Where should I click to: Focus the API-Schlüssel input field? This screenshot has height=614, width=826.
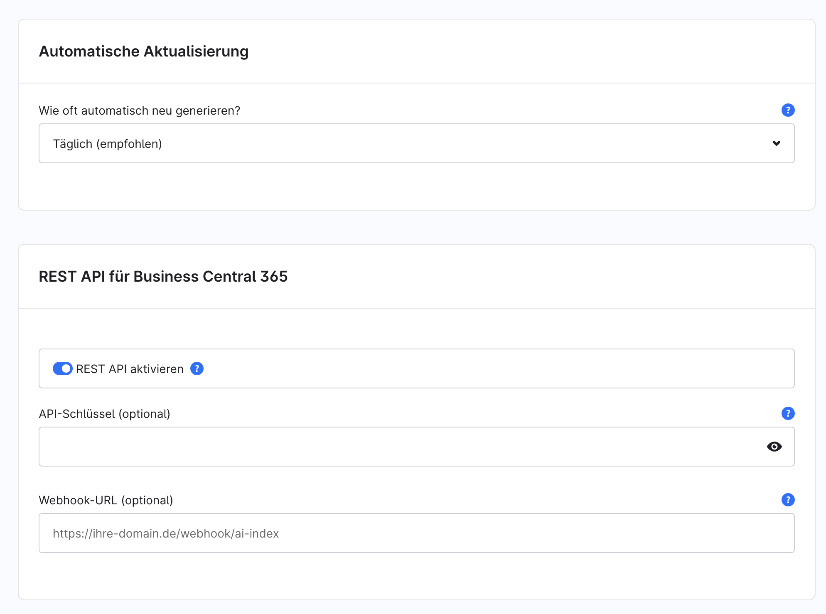399,447
